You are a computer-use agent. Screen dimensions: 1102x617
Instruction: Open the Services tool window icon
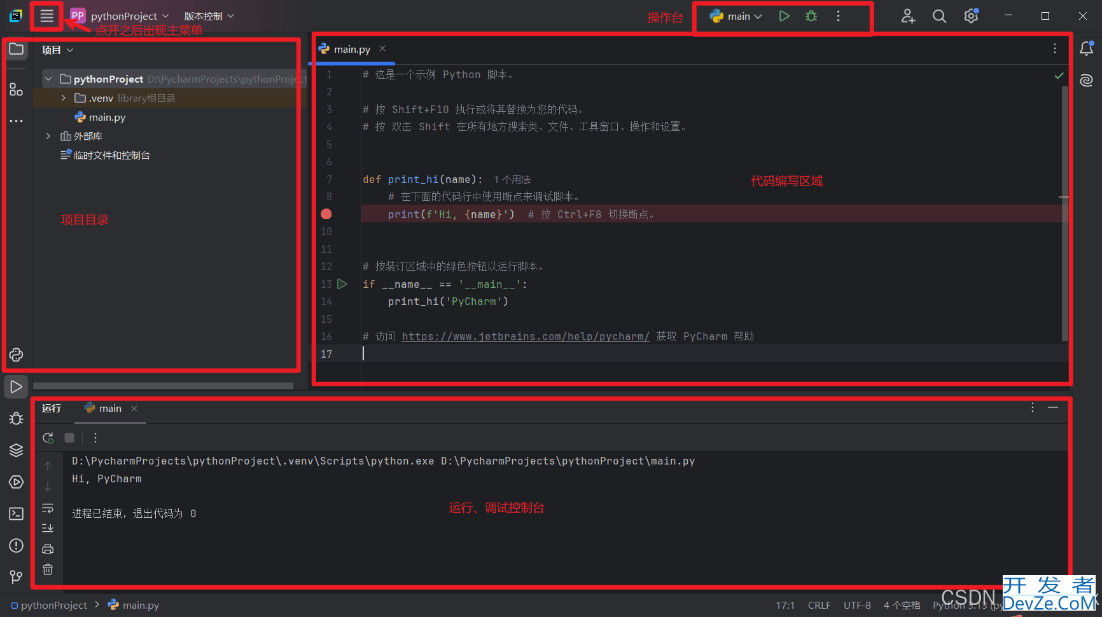click(17, 482)
